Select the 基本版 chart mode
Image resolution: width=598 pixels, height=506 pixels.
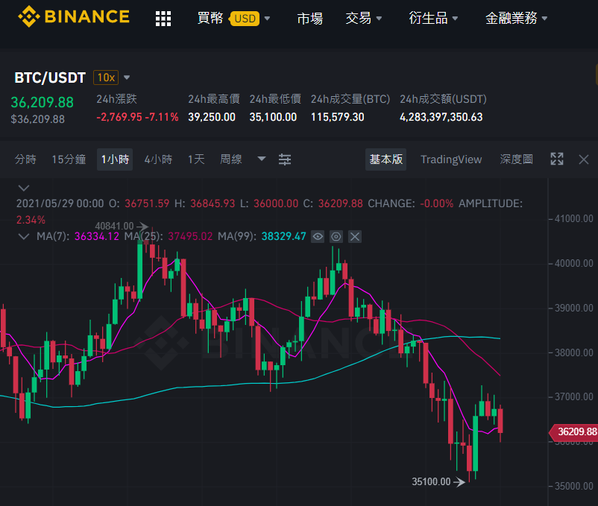click(x=386, y=159)
